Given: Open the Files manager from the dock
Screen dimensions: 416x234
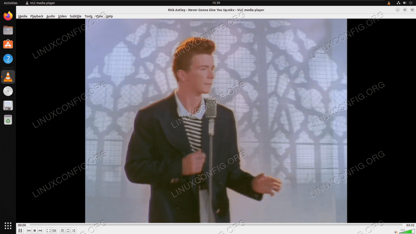Looking at the screenshot, I should coord(8,30).
